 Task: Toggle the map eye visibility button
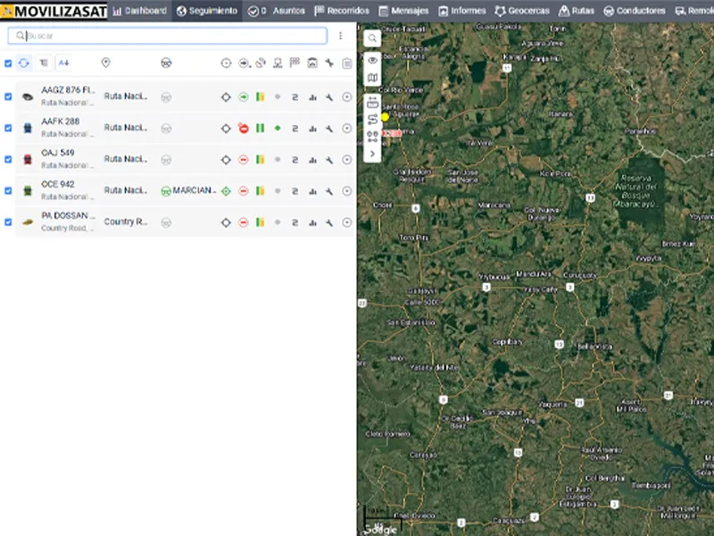(372, 60)
